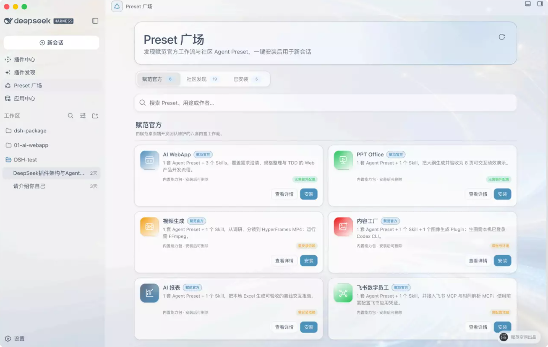Click the 赋范空间出品 badge icon
Image resolution: width=548 pixels, height=347 pixels.
click(504, 337)
